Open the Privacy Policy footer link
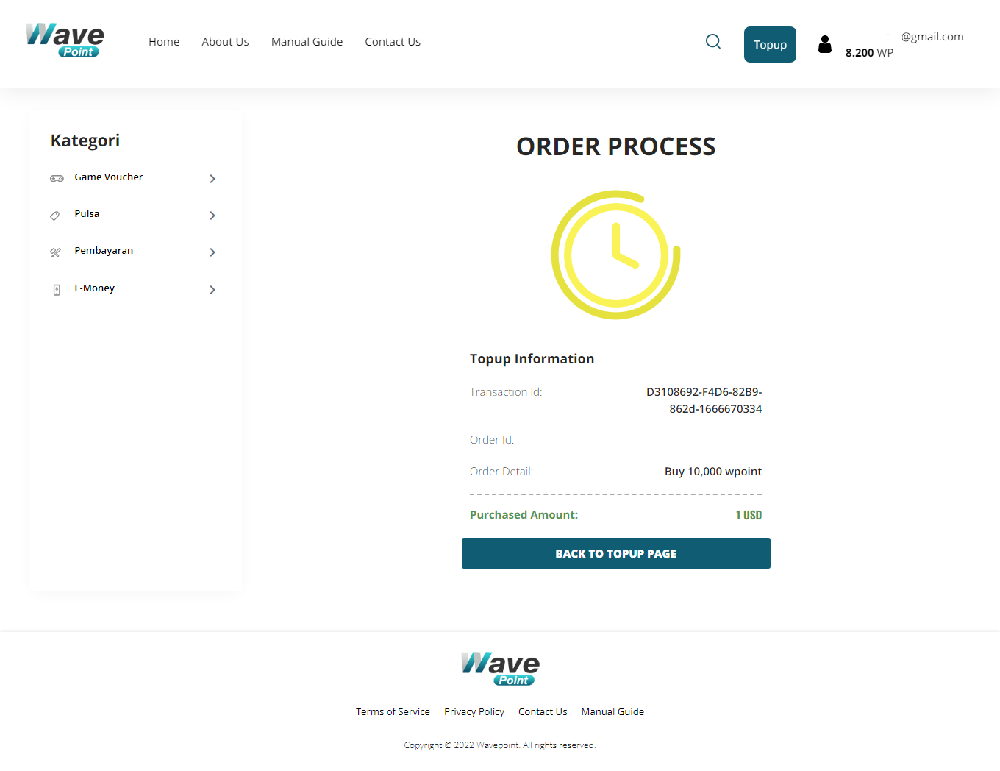 [x=474, y=711]
